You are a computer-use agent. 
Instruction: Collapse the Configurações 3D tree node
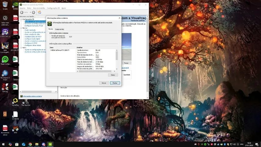pyautogui.click(x=21, y=19)
